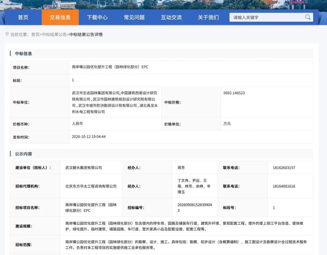This screenshot has height=255, width=327.
Task: Click the 价格币种 label
Action: point(21,124)
